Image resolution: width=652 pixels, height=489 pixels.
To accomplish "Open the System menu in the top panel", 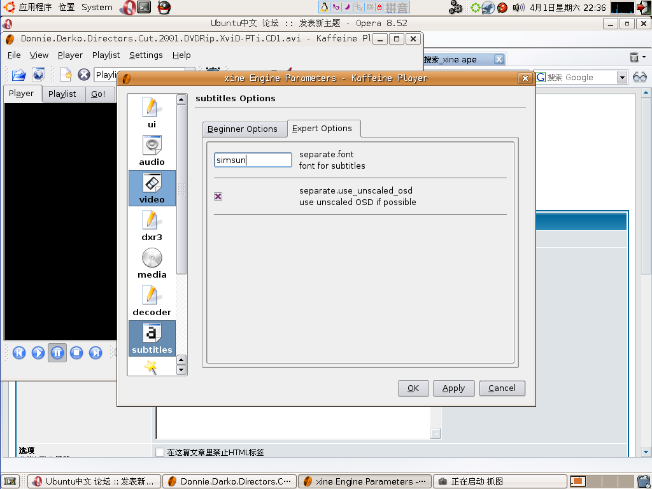I will point(97,7).
